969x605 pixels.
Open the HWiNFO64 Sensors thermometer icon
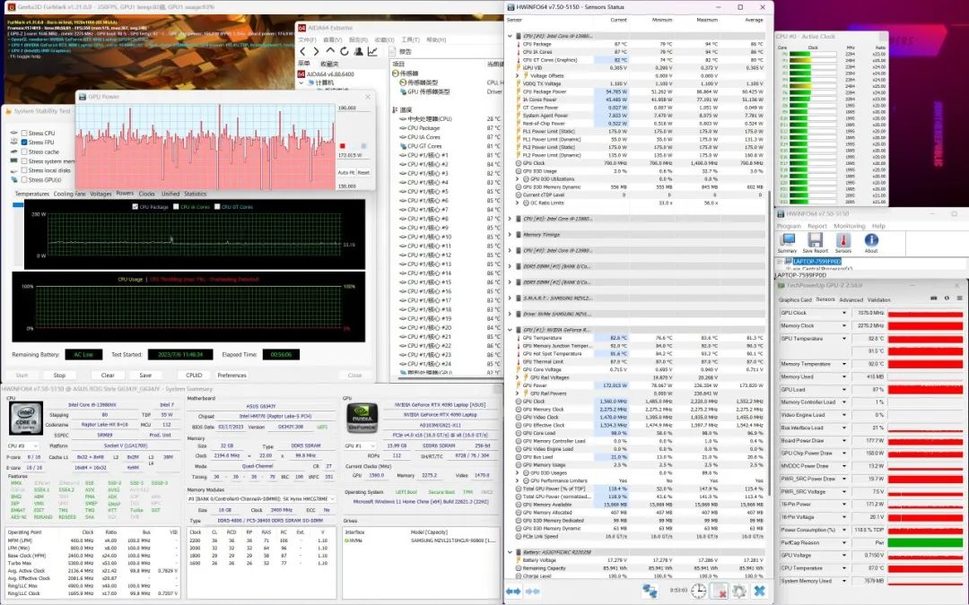(x=844, y=241)
